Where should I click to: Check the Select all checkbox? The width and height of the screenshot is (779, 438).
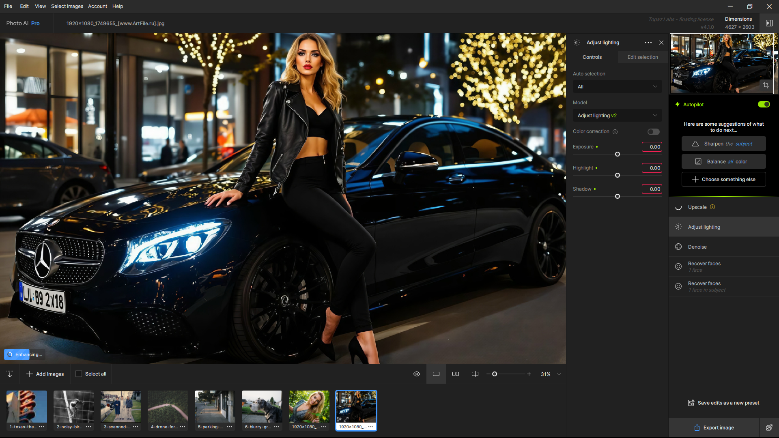coord(79,374)
